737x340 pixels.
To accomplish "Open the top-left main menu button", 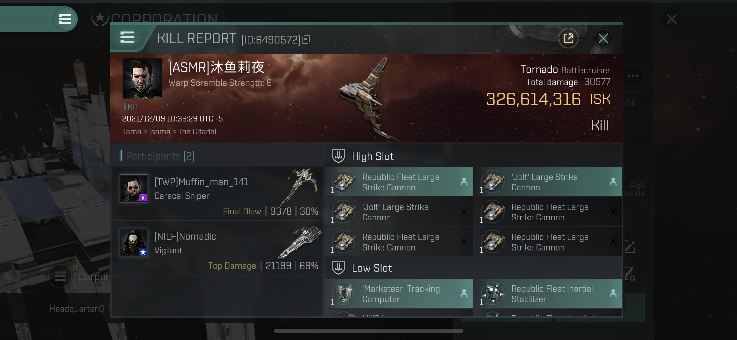I will (65, 19).
